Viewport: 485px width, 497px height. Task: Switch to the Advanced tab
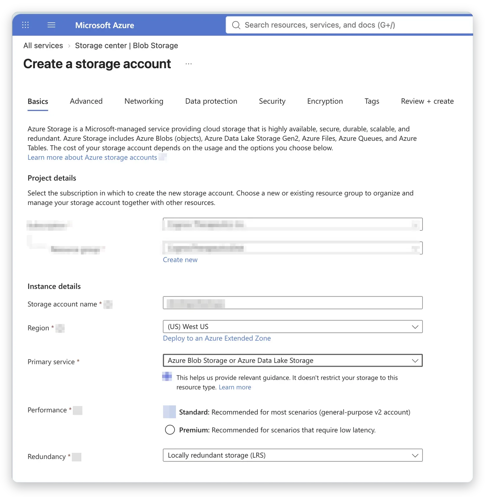coord(86,101)
